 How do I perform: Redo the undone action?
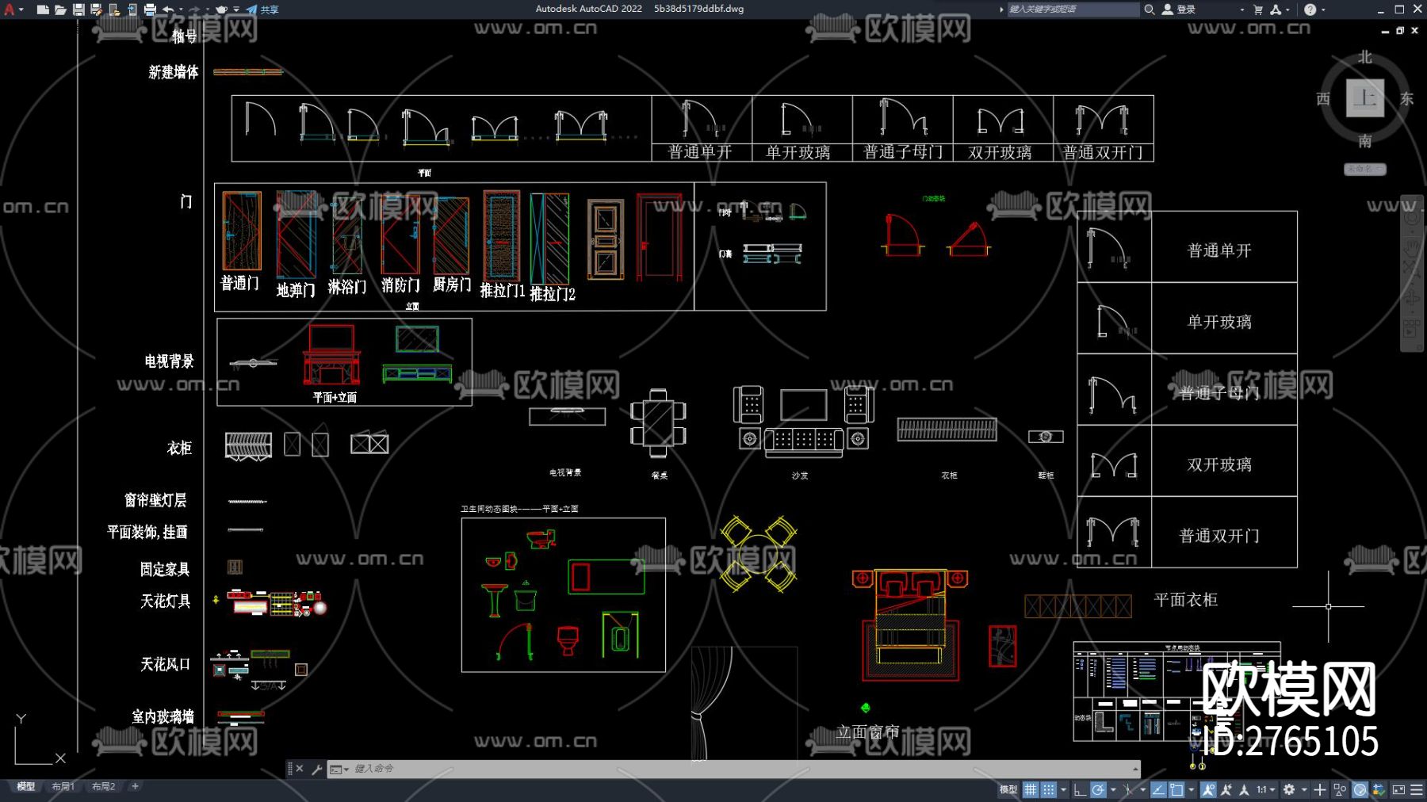[195, 10]
